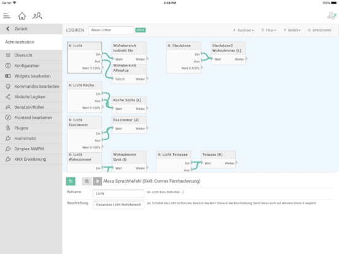
Task: Open the Auslöser dropdown
Action: click(x=243, y=30)
